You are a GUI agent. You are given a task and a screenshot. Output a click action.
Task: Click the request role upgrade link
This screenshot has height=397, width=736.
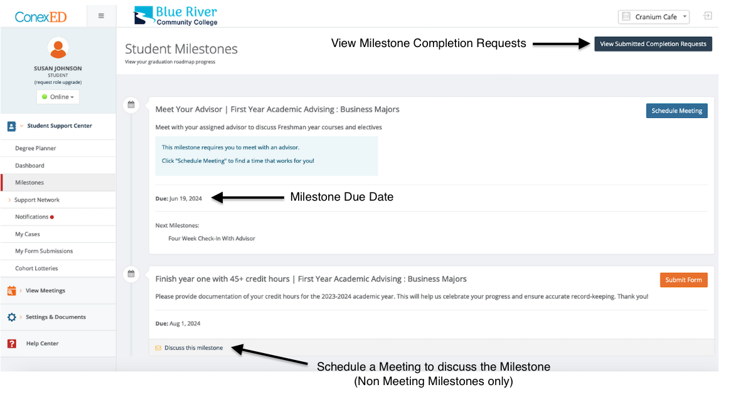tap(58, 82)
